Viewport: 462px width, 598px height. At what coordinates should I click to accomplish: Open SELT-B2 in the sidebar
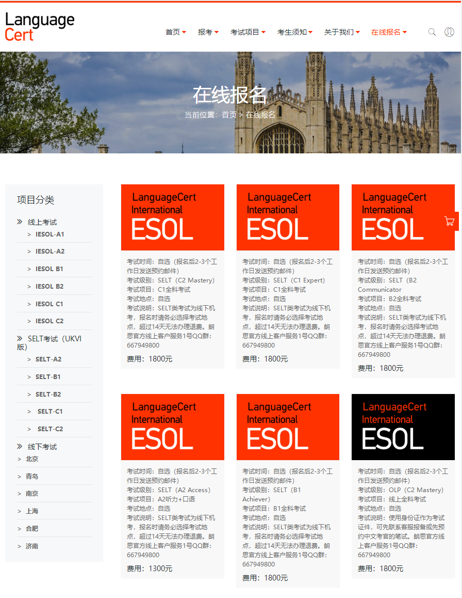(48, 395)
